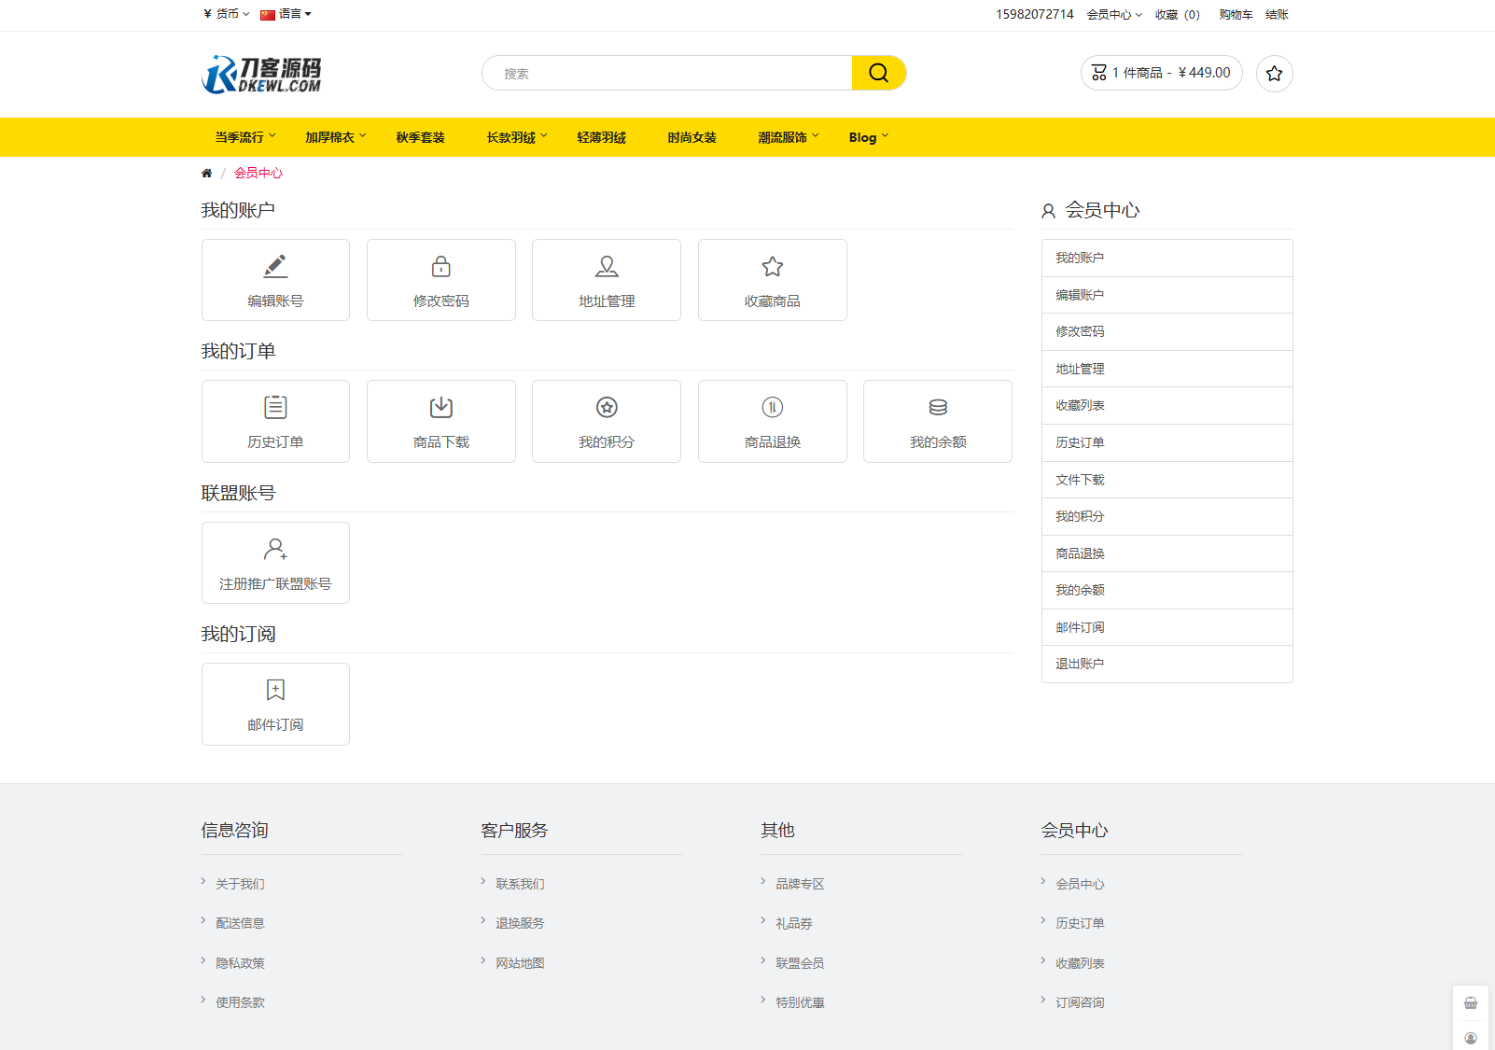Image resolution: width=1495 pixels, height=1050 pixels.
Task: Open 编辑账号 via the pencil icon
Action: [x=274, y=266]
